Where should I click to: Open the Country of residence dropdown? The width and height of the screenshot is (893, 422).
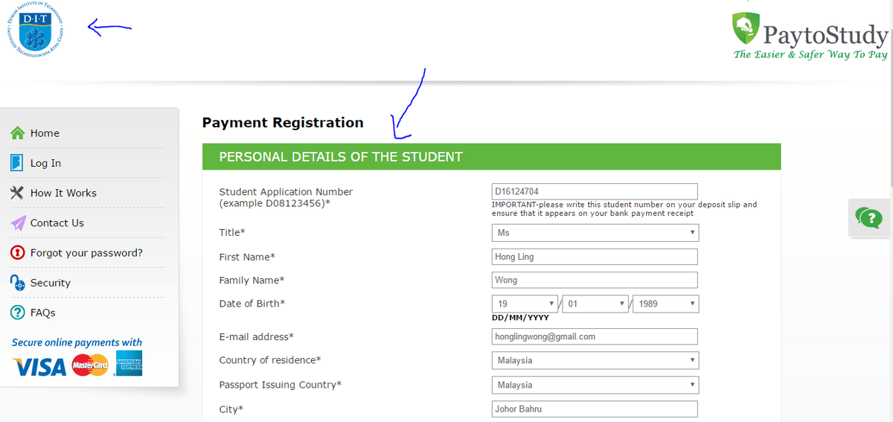595,360
